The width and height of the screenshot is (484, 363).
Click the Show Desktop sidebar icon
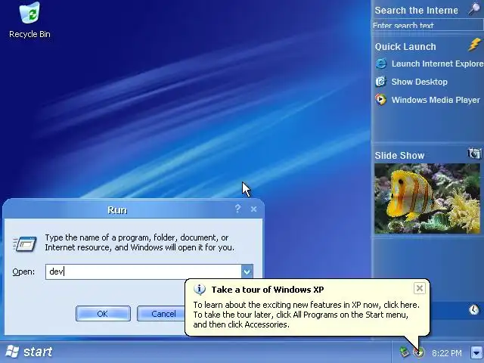(381, 82)
